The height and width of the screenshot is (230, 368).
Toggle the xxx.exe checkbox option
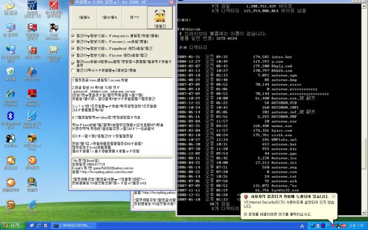tap(73, 42)
